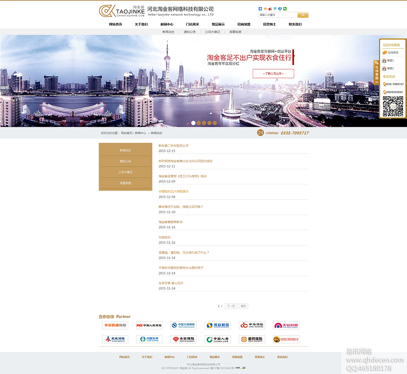Viewport: 407px width, 374px height.
Task: Click the keyword search input field
Action: coord(278,15)
